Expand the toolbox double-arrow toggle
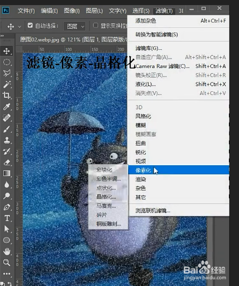This screenshot has width=239, height=286. 2,36
